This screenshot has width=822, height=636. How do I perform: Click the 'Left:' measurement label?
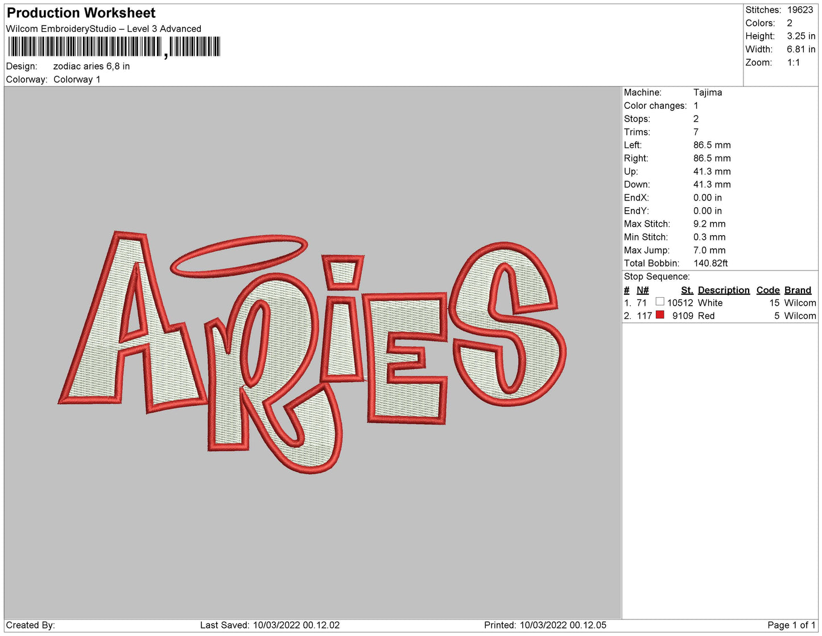tap(633, 145)
